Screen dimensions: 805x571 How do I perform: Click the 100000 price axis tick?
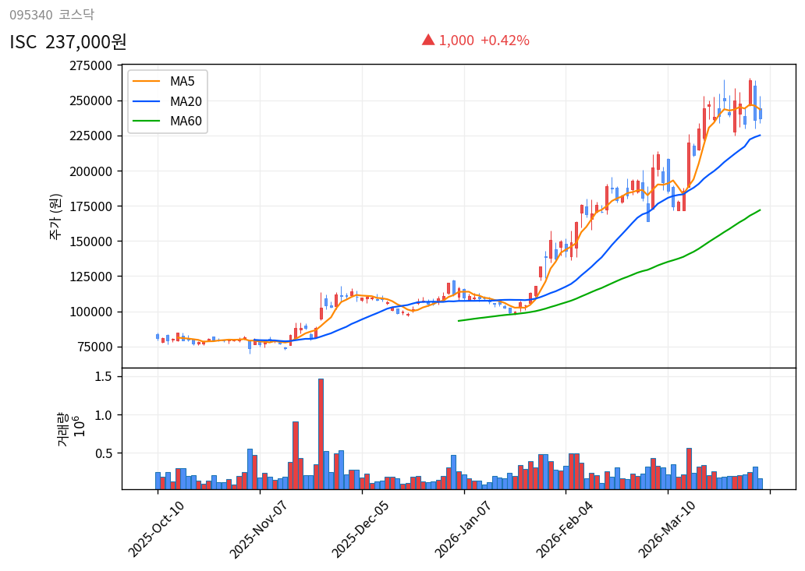(x=90, y=312)
